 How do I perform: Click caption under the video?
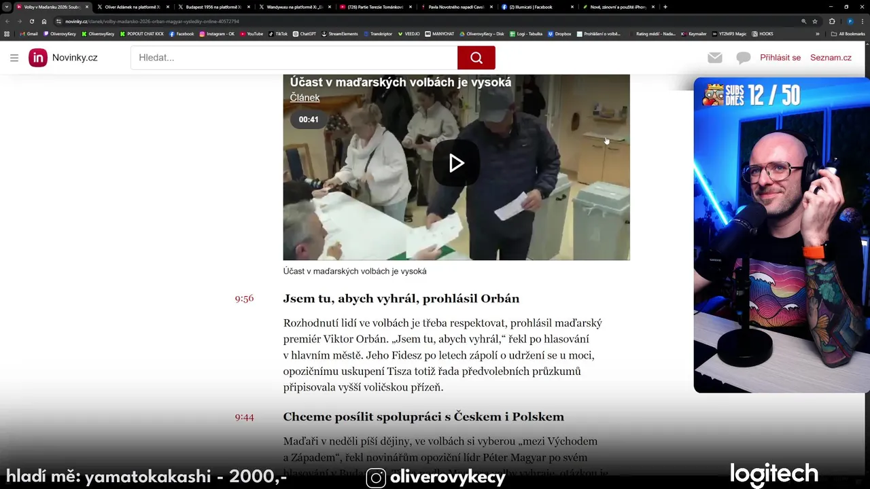[355, 272]
